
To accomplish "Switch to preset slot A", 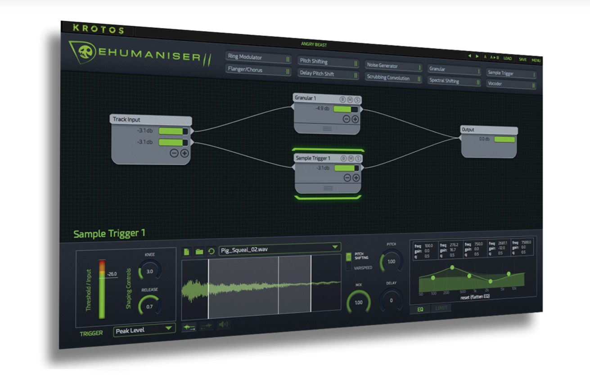I will [485, 57].
